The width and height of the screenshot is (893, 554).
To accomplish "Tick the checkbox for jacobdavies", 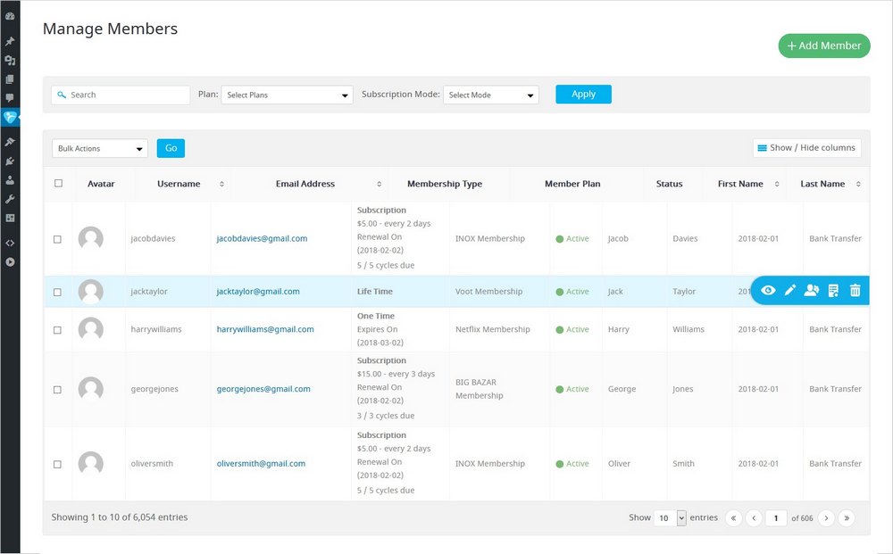I will [x=58, y=239].
